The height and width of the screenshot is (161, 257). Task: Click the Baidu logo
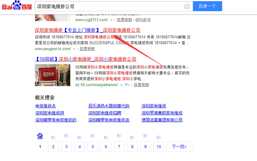point(17,5)
